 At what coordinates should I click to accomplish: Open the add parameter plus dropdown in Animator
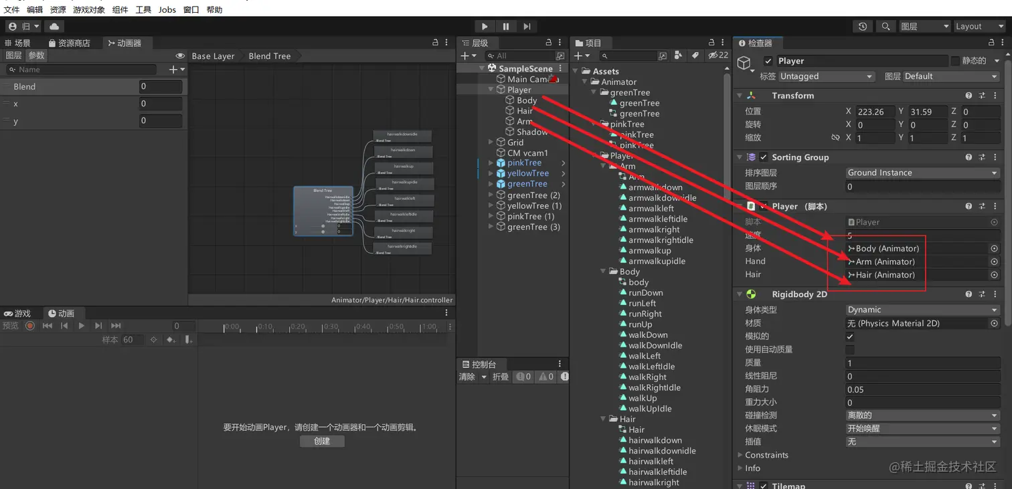pos(177,70)
